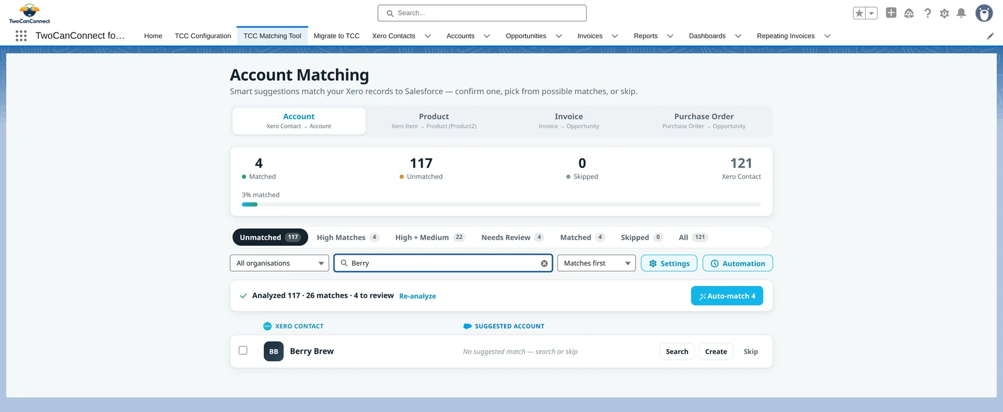Open the Accounts nav tab
This screenshot has height=412, width=1003.
(x=460, y=36)
